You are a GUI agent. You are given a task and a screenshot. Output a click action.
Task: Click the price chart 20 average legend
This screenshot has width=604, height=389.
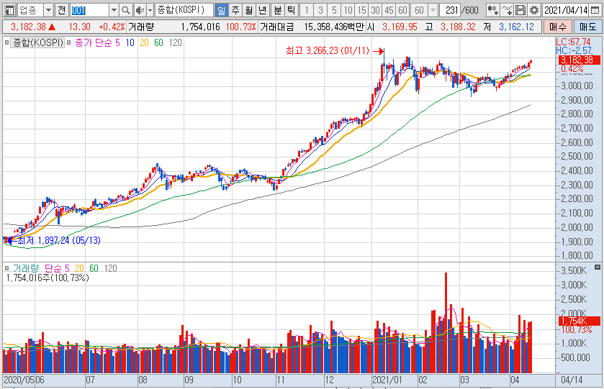click(x=144, y=42)
